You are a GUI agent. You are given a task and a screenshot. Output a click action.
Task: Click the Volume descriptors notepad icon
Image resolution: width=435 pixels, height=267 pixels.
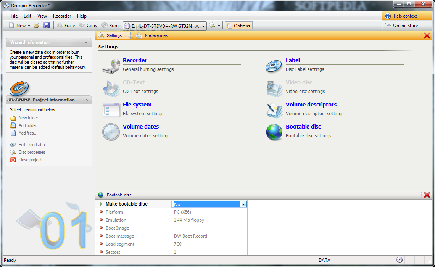pyautogui.click(x=274, y=110)
